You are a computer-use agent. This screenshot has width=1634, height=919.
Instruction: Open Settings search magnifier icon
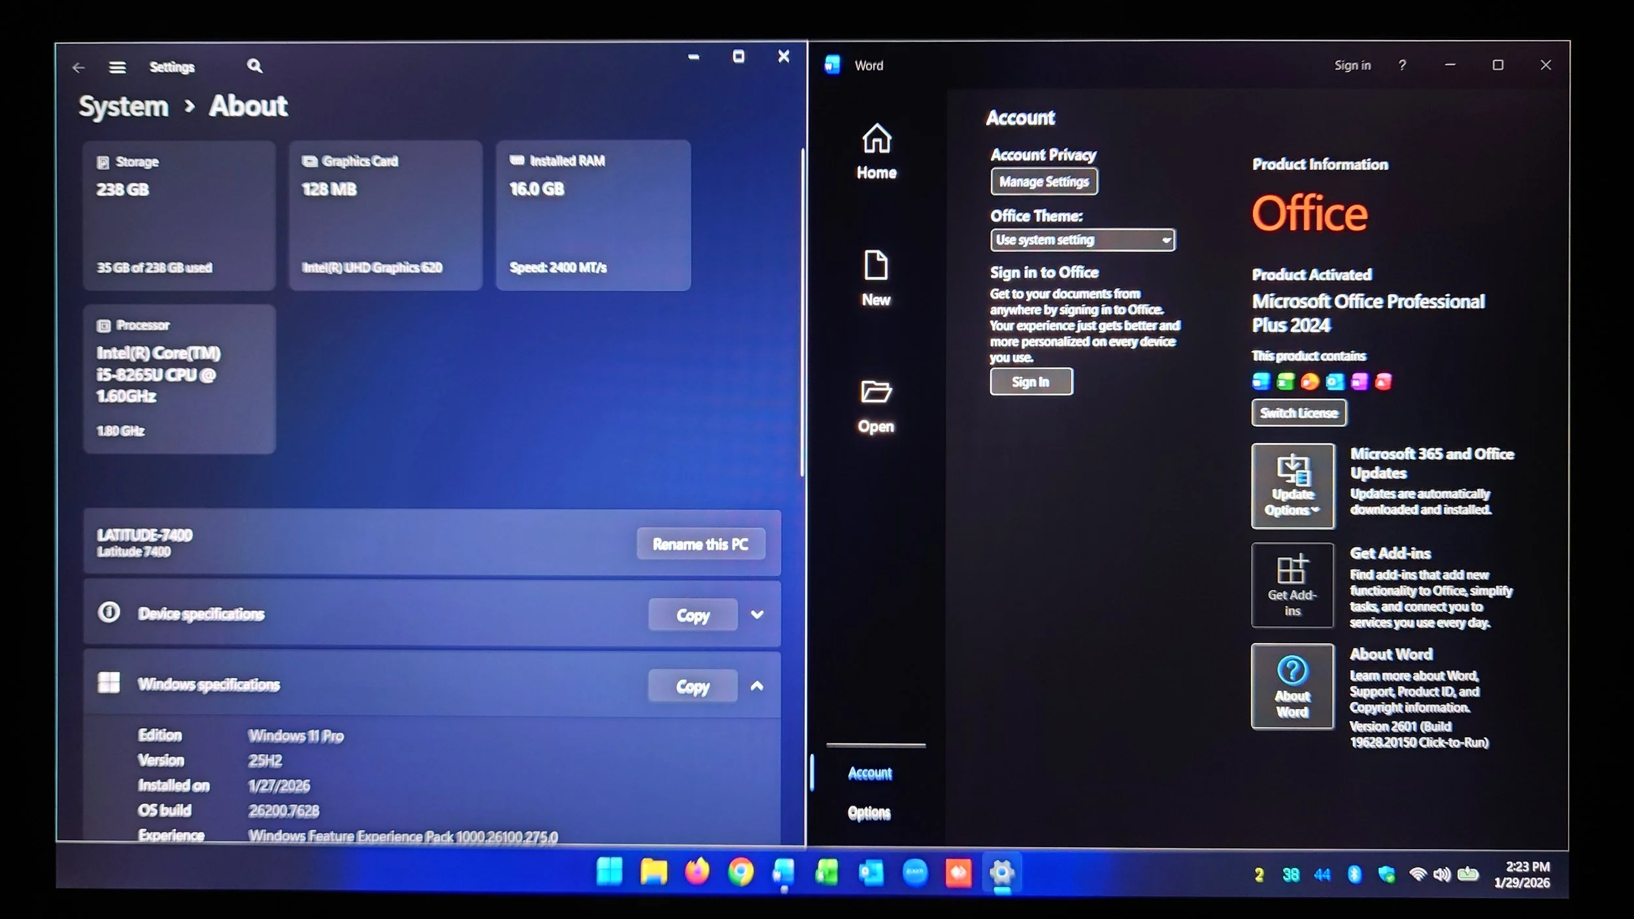coord(254,66)
